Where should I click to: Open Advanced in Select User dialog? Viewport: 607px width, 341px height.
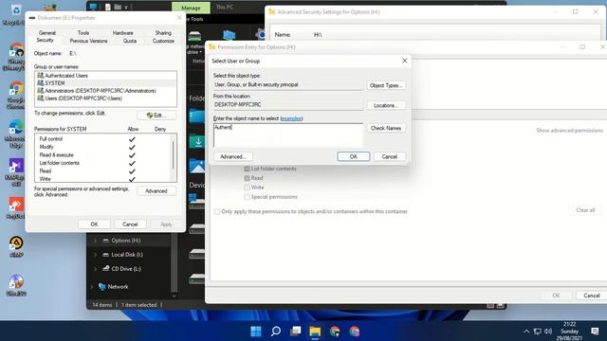coord(233,156)
